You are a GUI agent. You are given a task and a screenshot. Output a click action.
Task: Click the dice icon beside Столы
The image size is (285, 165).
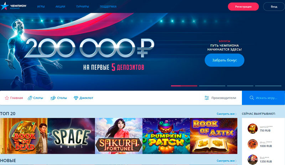[53, 98]
